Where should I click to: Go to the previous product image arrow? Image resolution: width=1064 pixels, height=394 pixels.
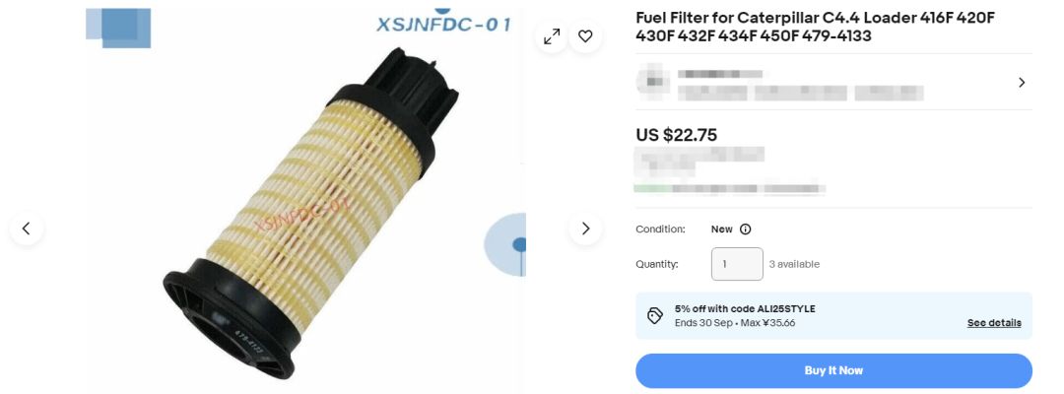tap(27, 229)
